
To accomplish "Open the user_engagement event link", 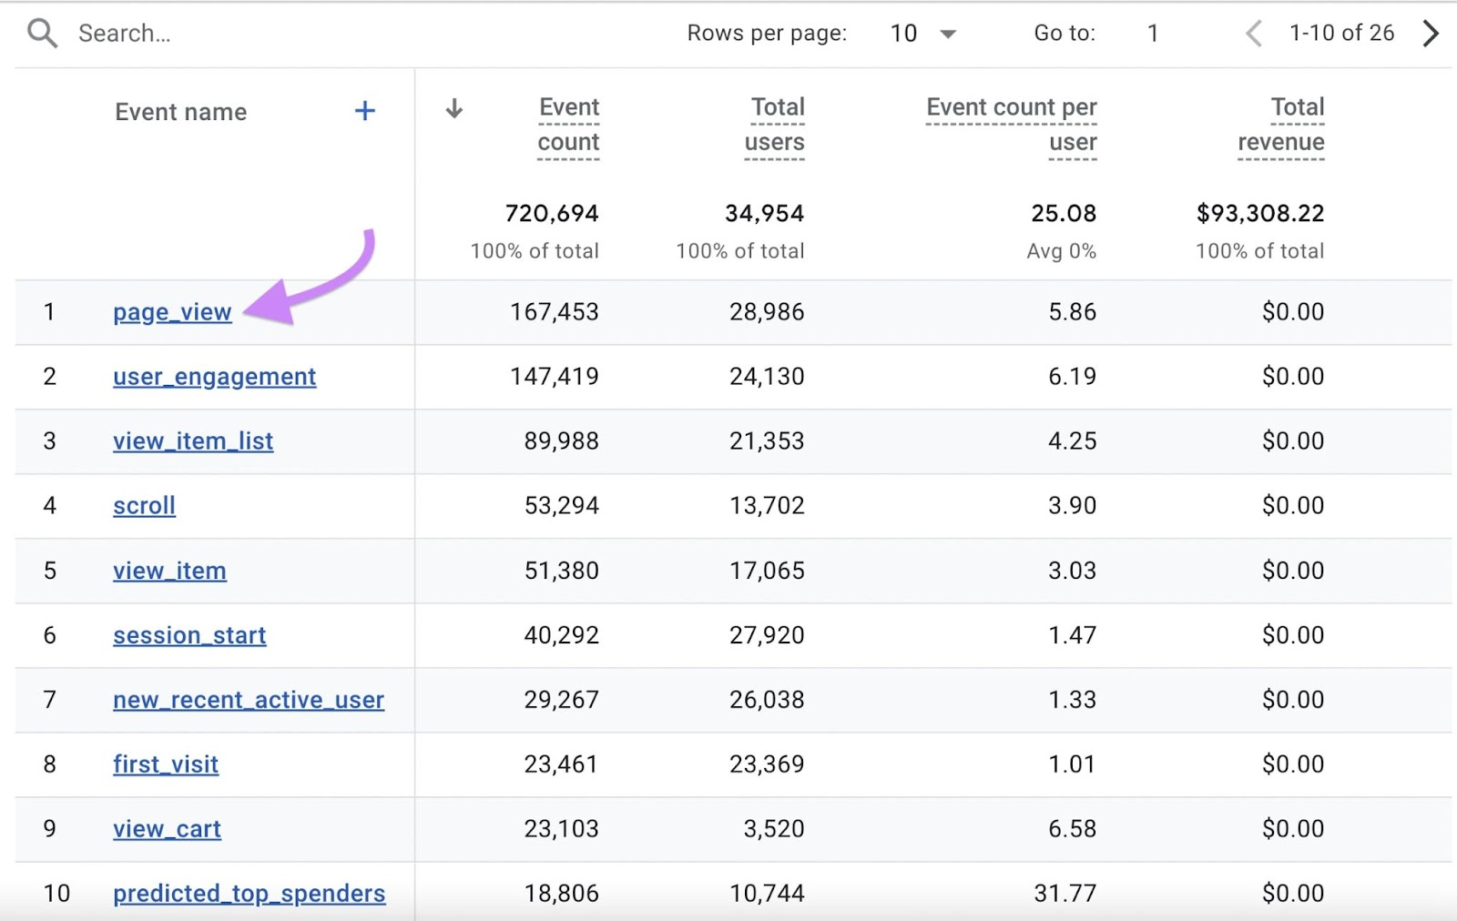I will [x=214, y=377].
